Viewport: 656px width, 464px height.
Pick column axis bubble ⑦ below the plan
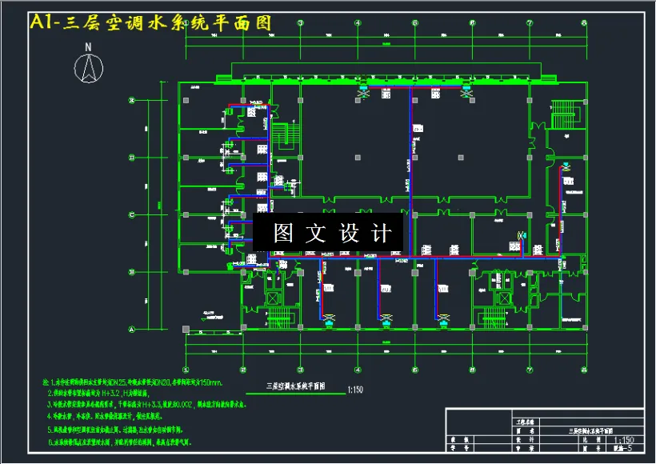point(530,370)
